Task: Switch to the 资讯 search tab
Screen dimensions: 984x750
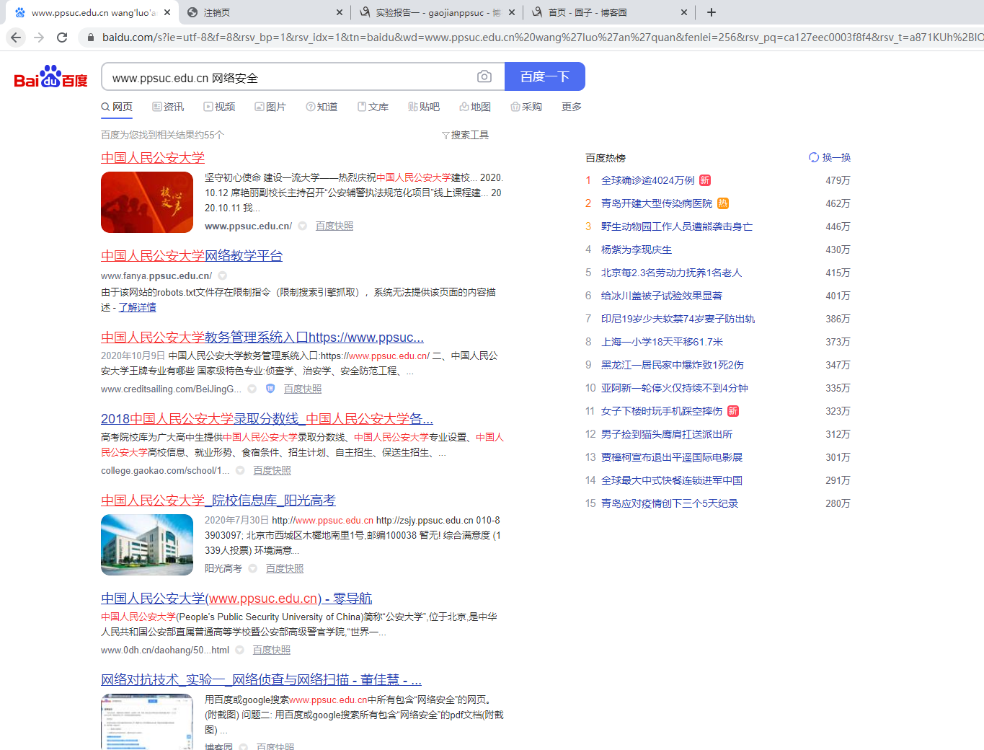Action: tap(168, 107)
